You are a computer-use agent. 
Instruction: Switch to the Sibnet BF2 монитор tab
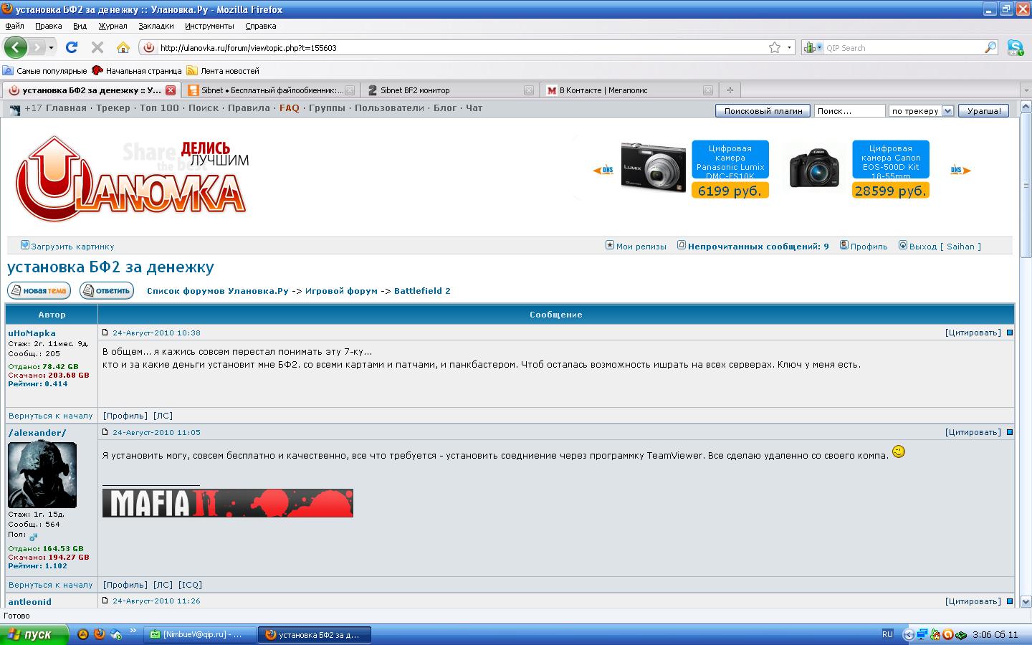pyautogui.click(x=450, y=90)
